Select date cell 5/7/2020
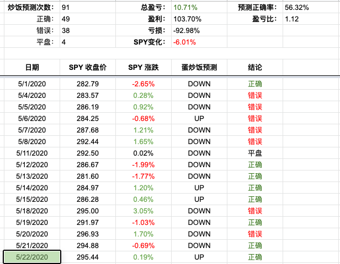Viewport: 340px width, 264px height. click(32, 130)
